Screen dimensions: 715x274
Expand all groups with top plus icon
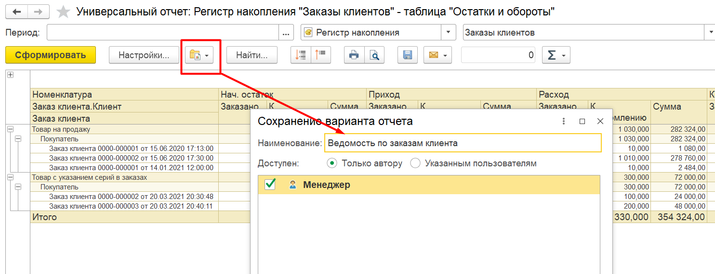coord(10,75)
